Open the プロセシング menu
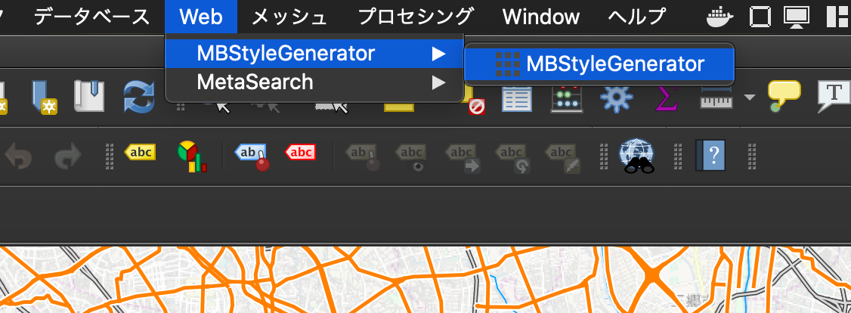 coord(415,17)
